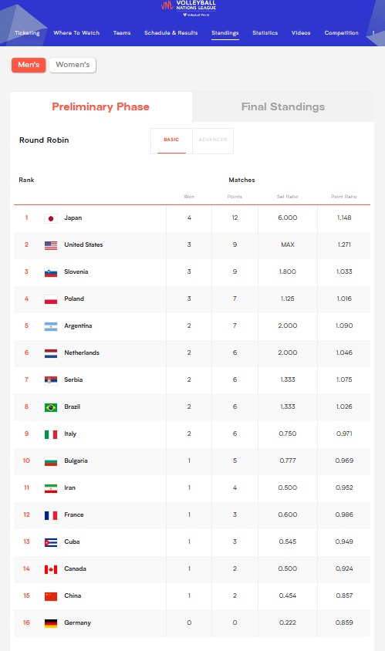Click the Italy row in standings
385x651 pixels.
point(192,433)
